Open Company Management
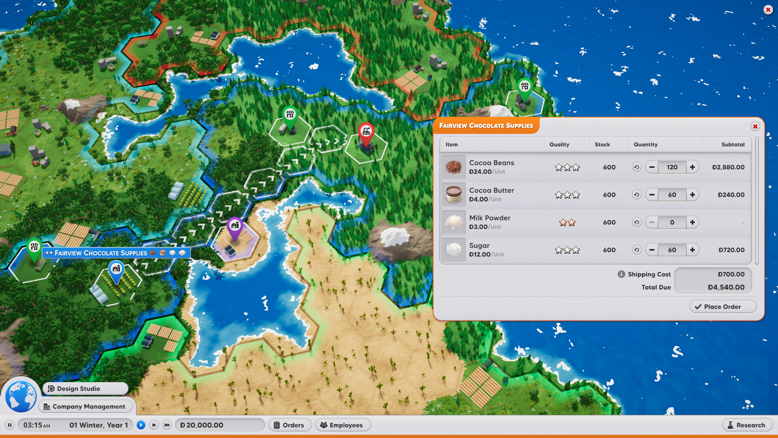Viewport: 778px width, 438px height. 85,406
